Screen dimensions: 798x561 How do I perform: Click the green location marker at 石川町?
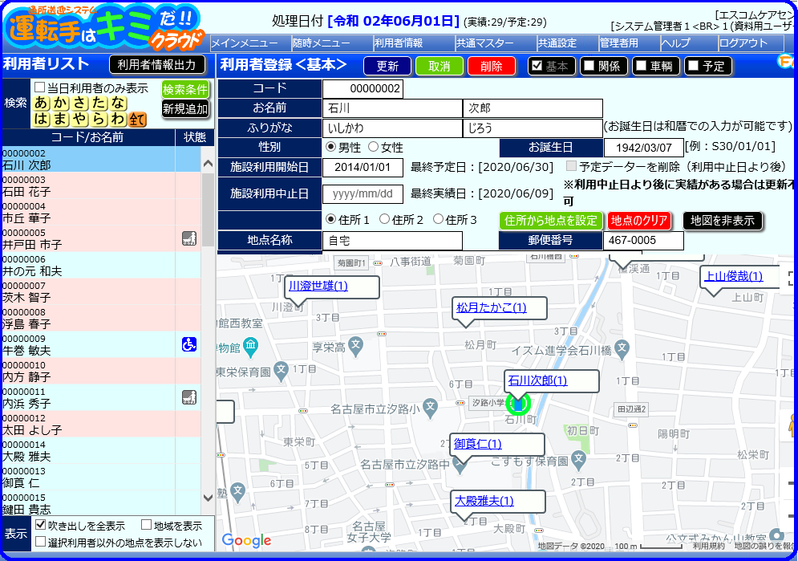(518, 404)
